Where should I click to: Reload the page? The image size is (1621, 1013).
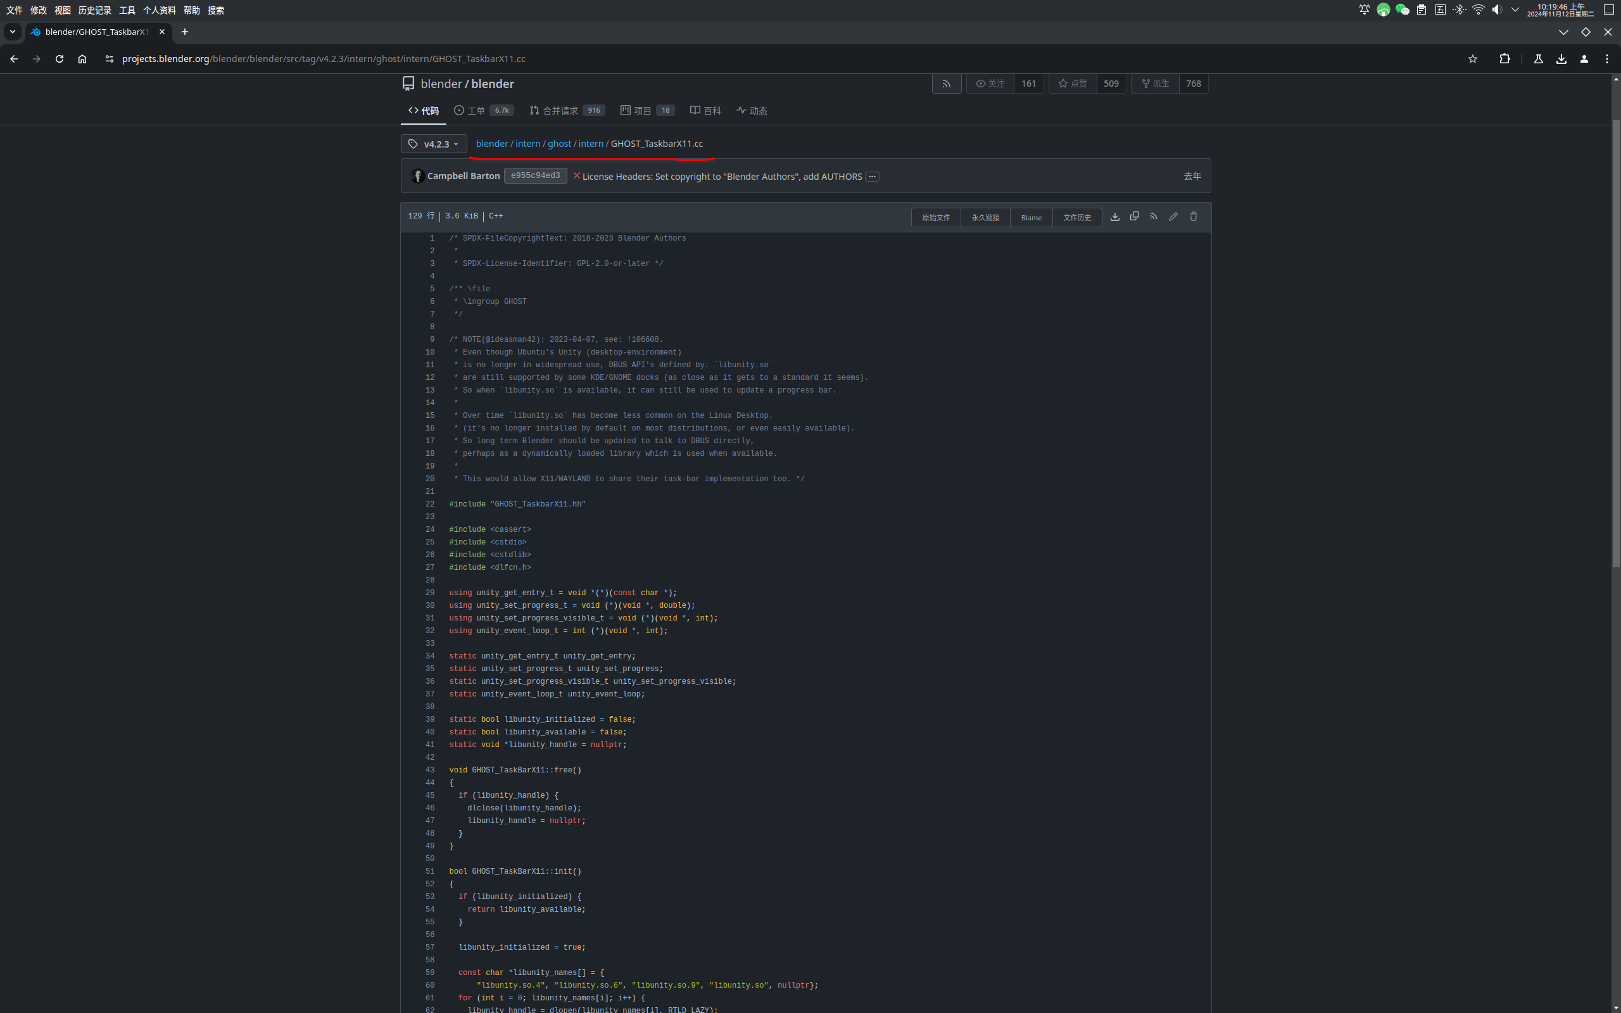coord(60,59)
